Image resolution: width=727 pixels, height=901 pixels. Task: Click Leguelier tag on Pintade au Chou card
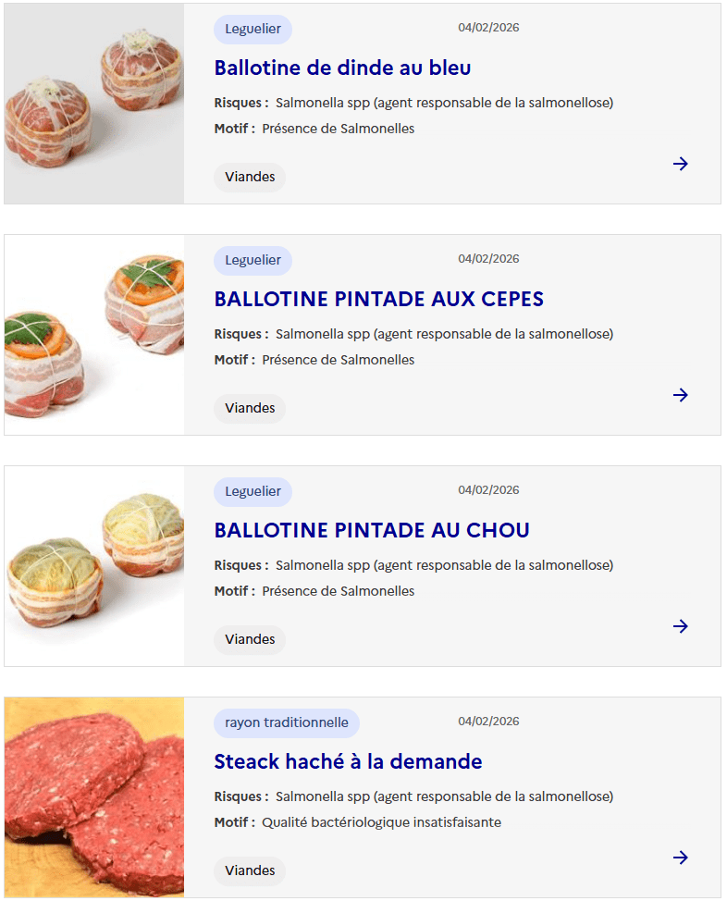(x=253, y=491)
